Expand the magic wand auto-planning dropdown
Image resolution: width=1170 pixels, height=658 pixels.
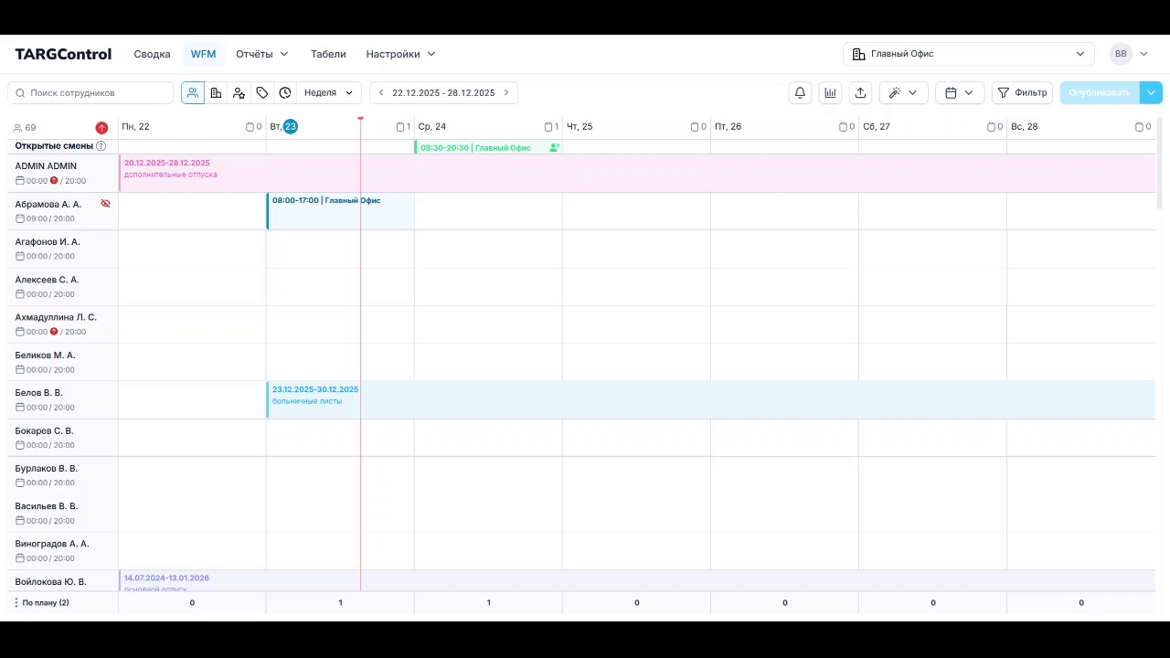click(x=903, y=92)
